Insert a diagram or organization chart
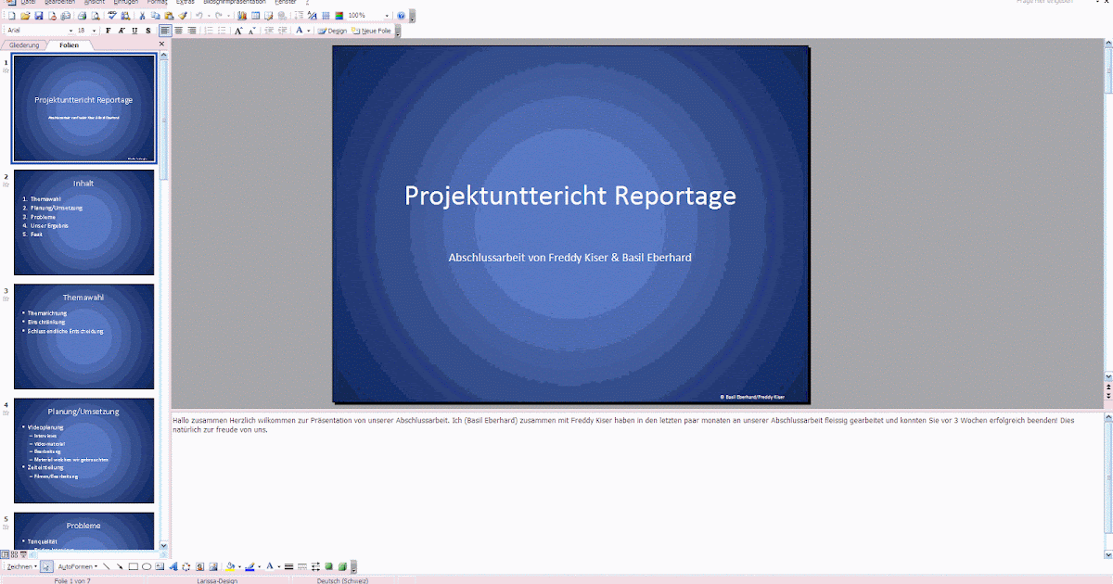Screen dimensions: 1113x584 [x=185, y=566]
